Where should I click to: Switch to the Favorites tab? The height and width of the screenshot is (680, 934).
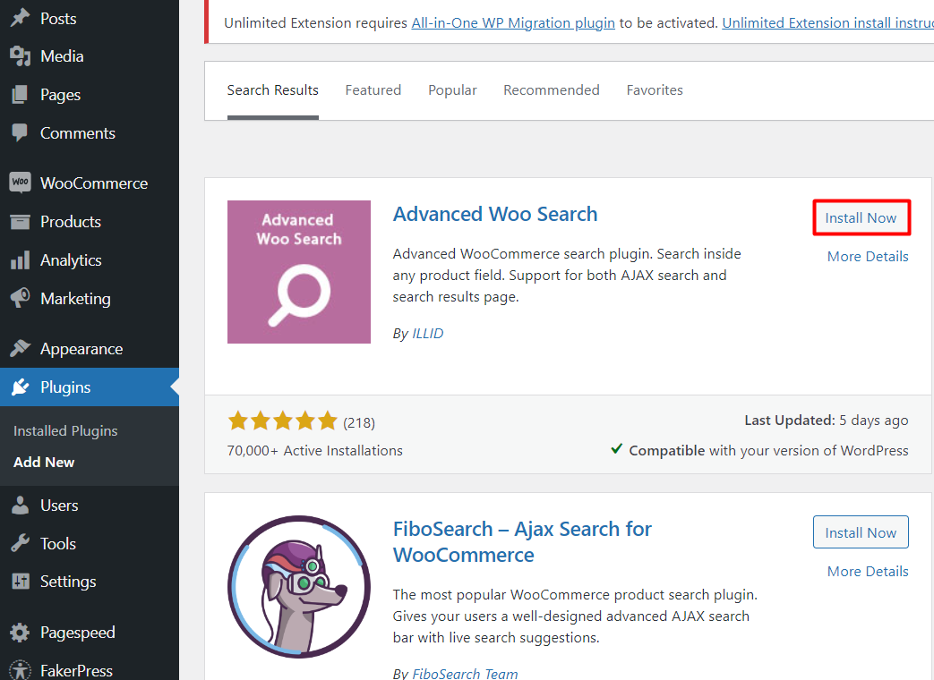[654, 90]
